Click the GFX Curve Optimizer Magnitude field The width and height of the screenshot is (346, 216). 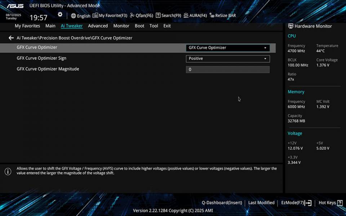click(228, 69)
